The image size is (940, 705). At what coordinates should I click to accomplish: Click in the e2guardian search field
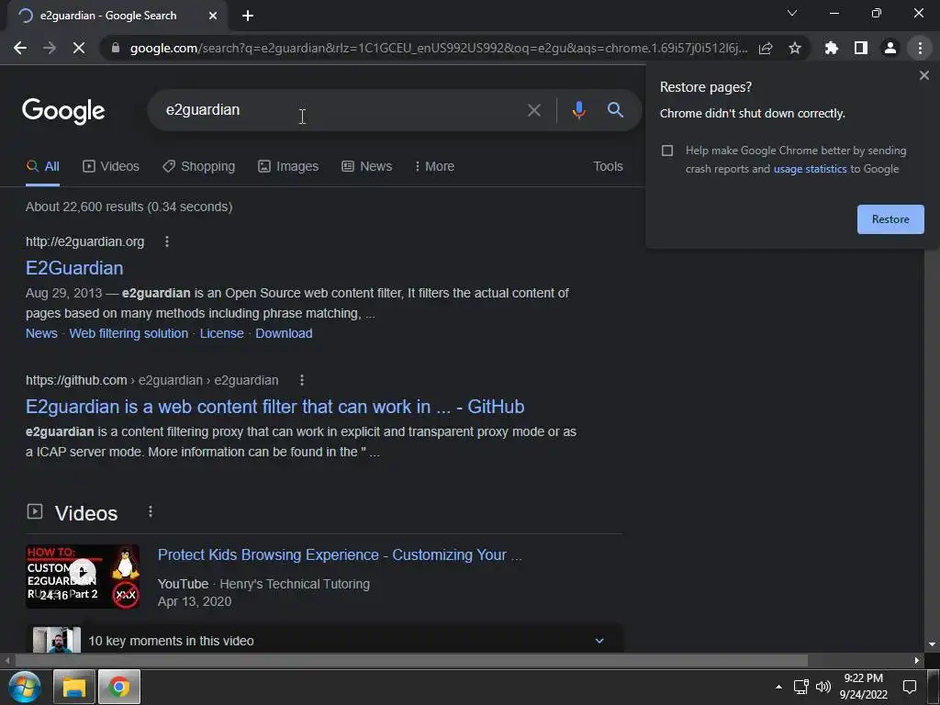tap(341, 110)
